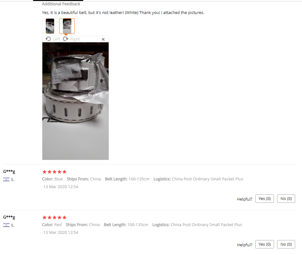The height and width of the screenshot is (255, 302).
Task: Click the Additional Feedback heading
Action: (x=61, y=4)
